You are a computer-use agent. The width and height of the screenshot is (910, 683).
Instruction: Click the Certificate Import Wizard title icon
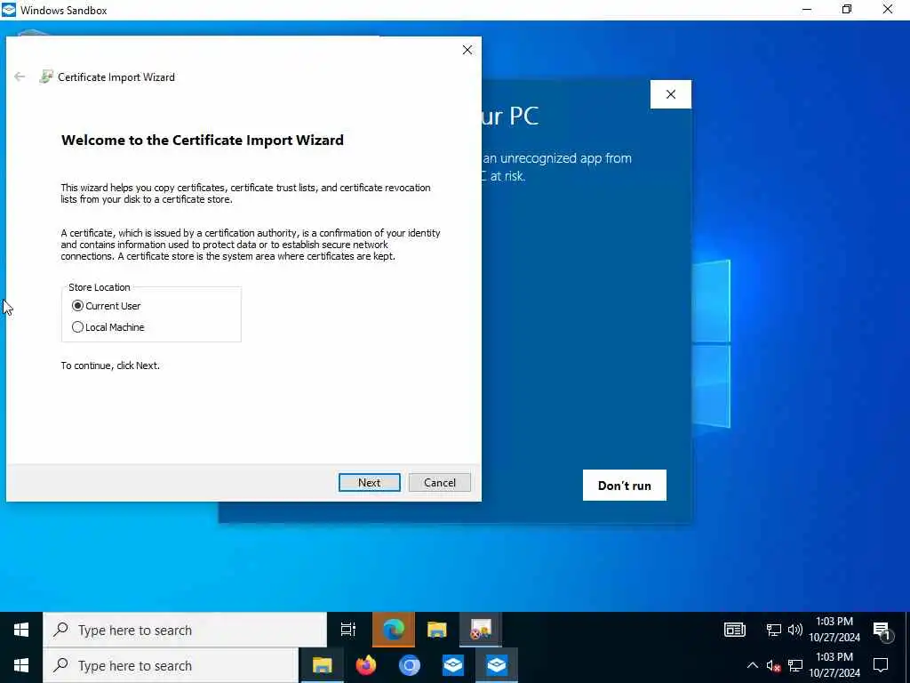[x=46, y=76]
